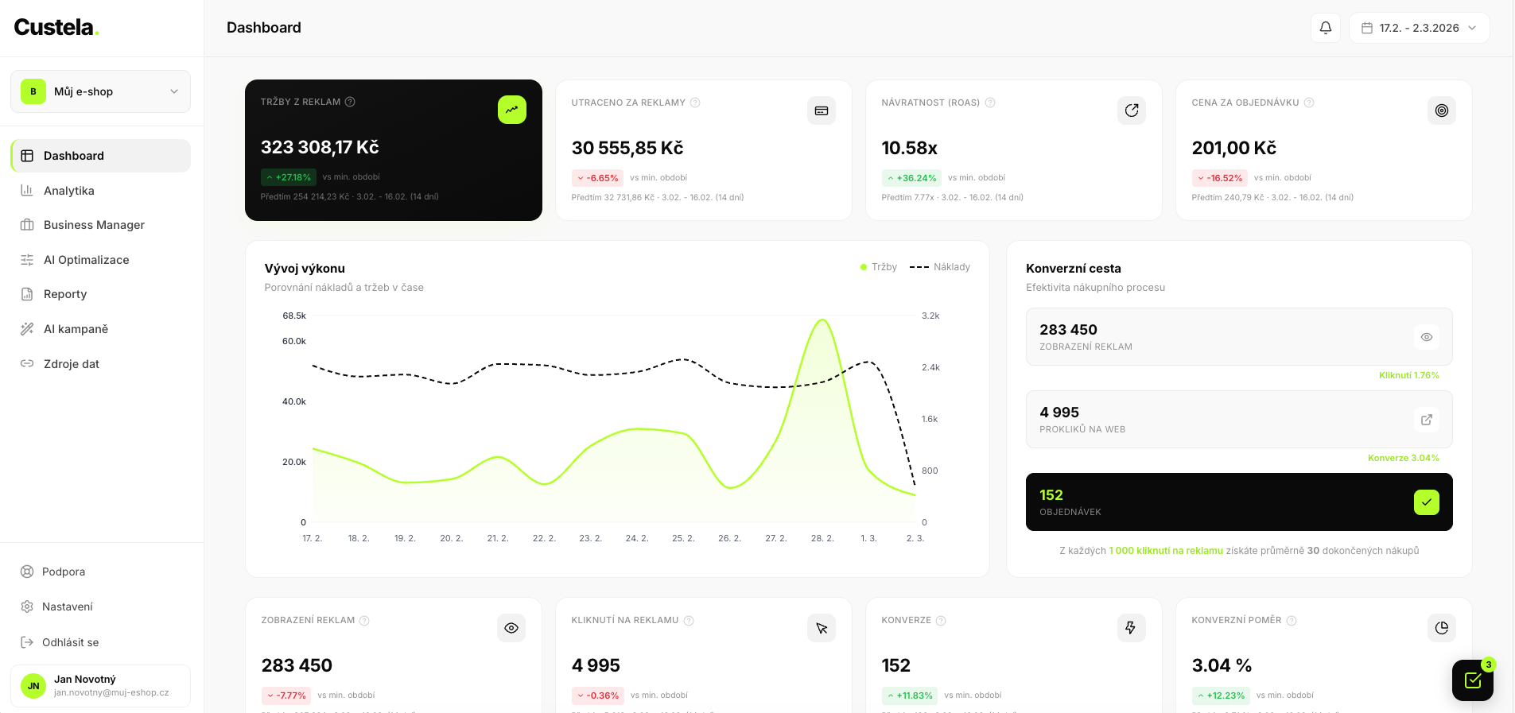Click the target icon on Cena za objednávku

(x=1441, y=110)
